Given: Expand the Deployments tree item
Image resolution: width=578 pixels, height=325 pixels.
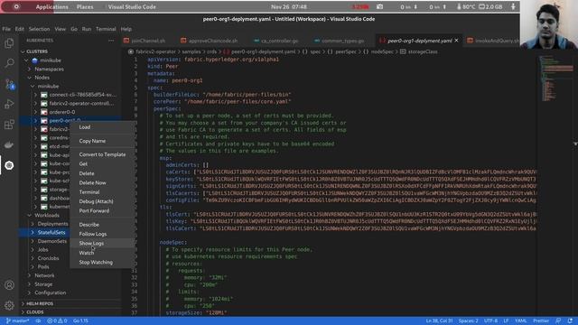Looking at the screenshot, I should [x=33, y=224].
